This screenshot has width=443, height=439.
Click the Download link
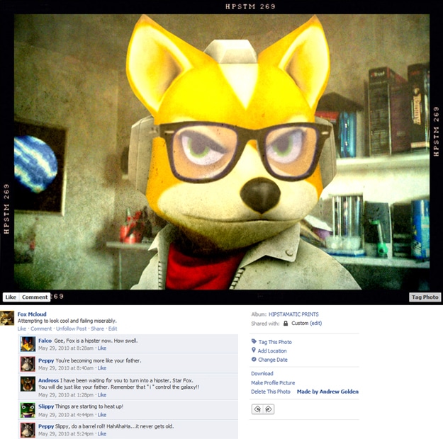[262, 374]
